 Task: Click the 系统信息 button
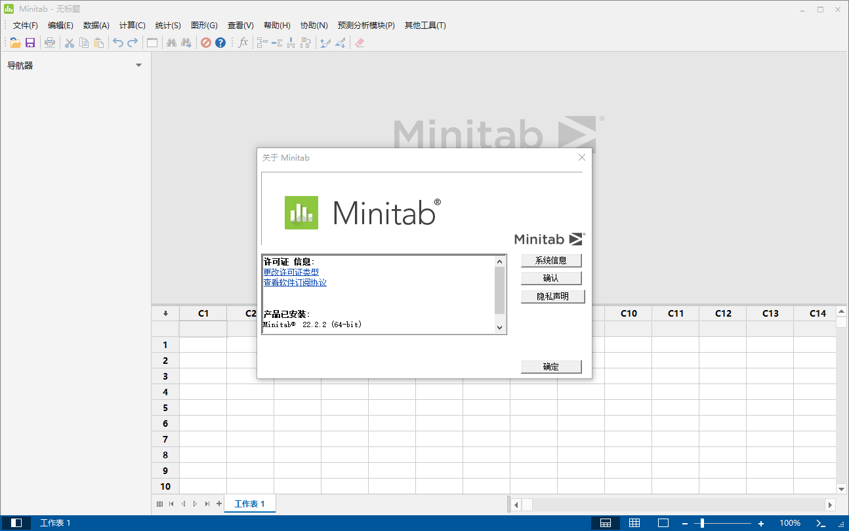551,260
